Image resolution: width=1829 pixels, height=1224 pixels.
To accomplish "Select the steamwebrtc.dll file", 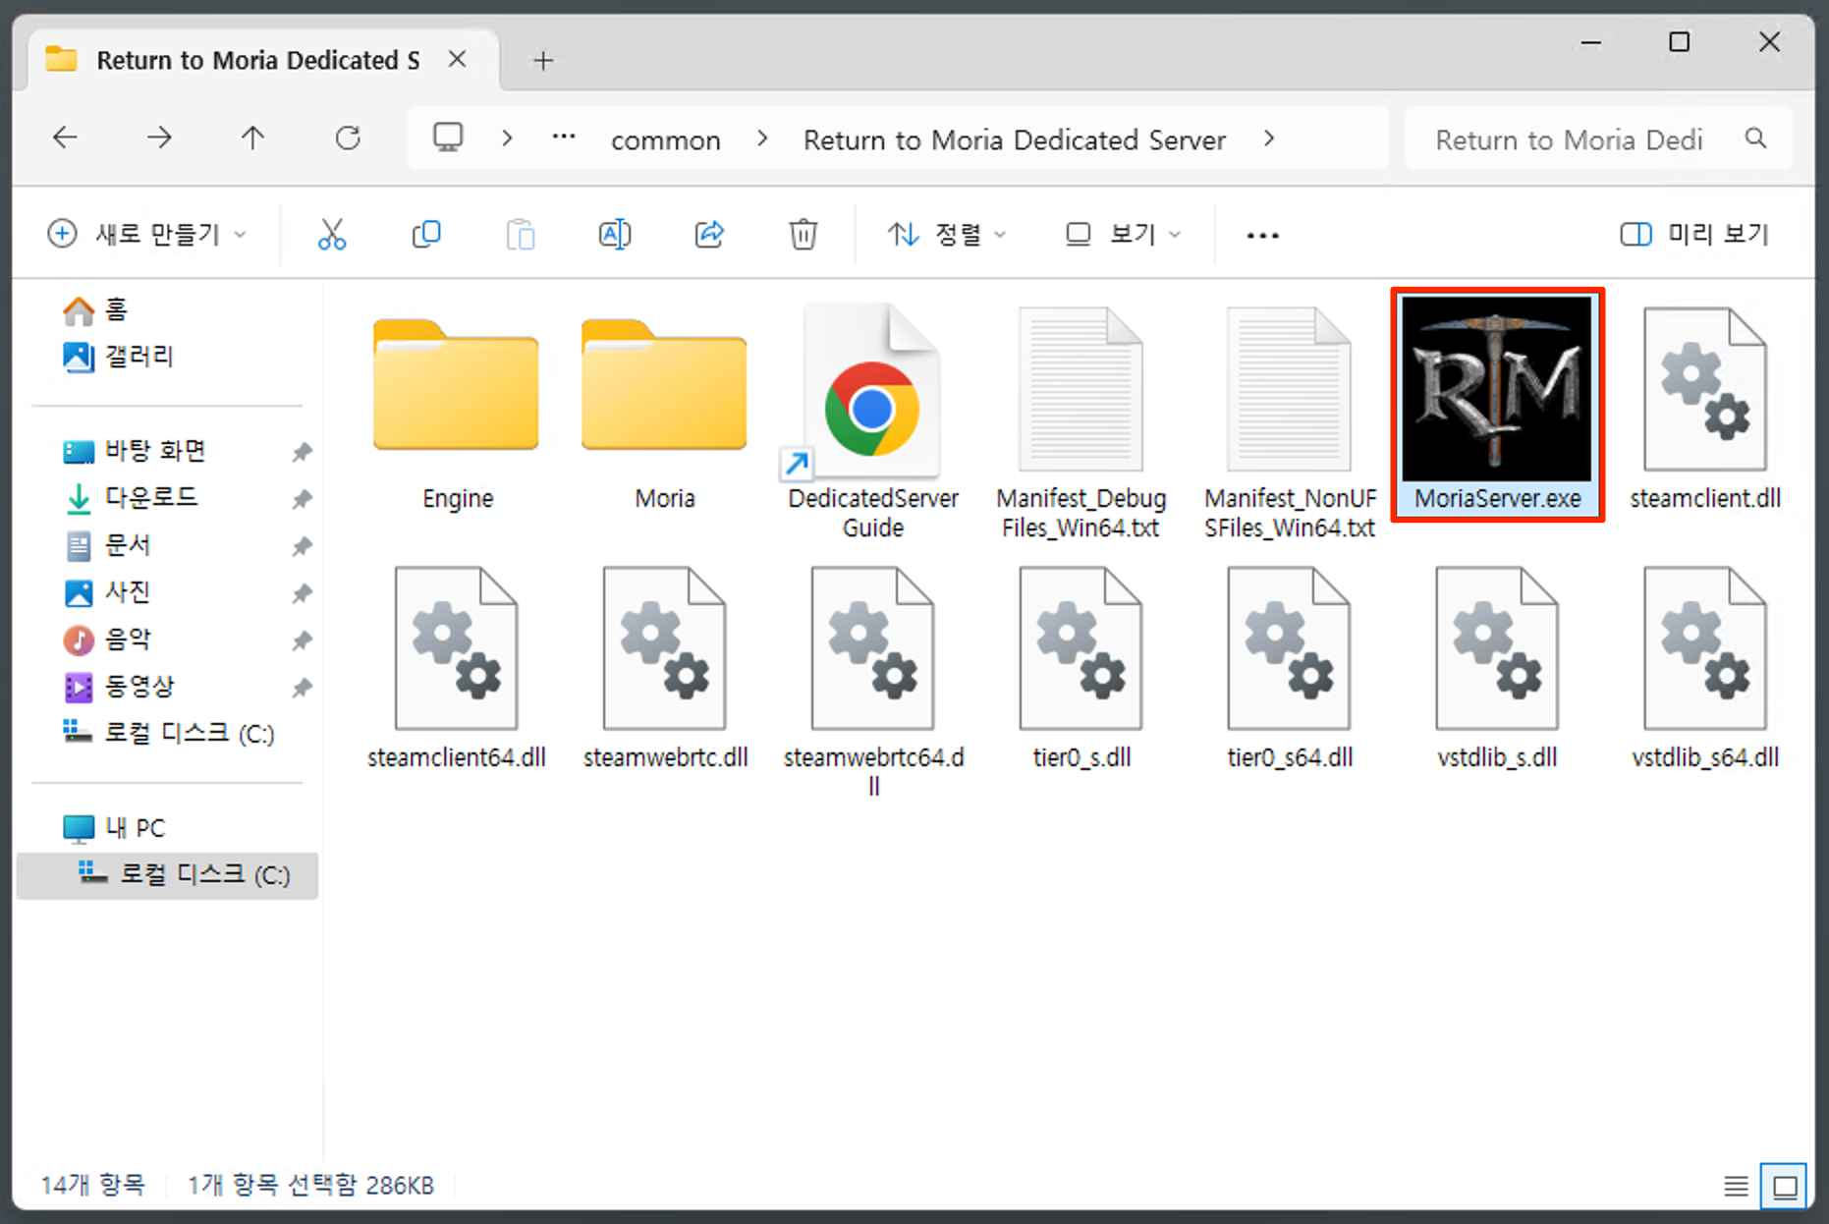I will (x=665, y=668).
